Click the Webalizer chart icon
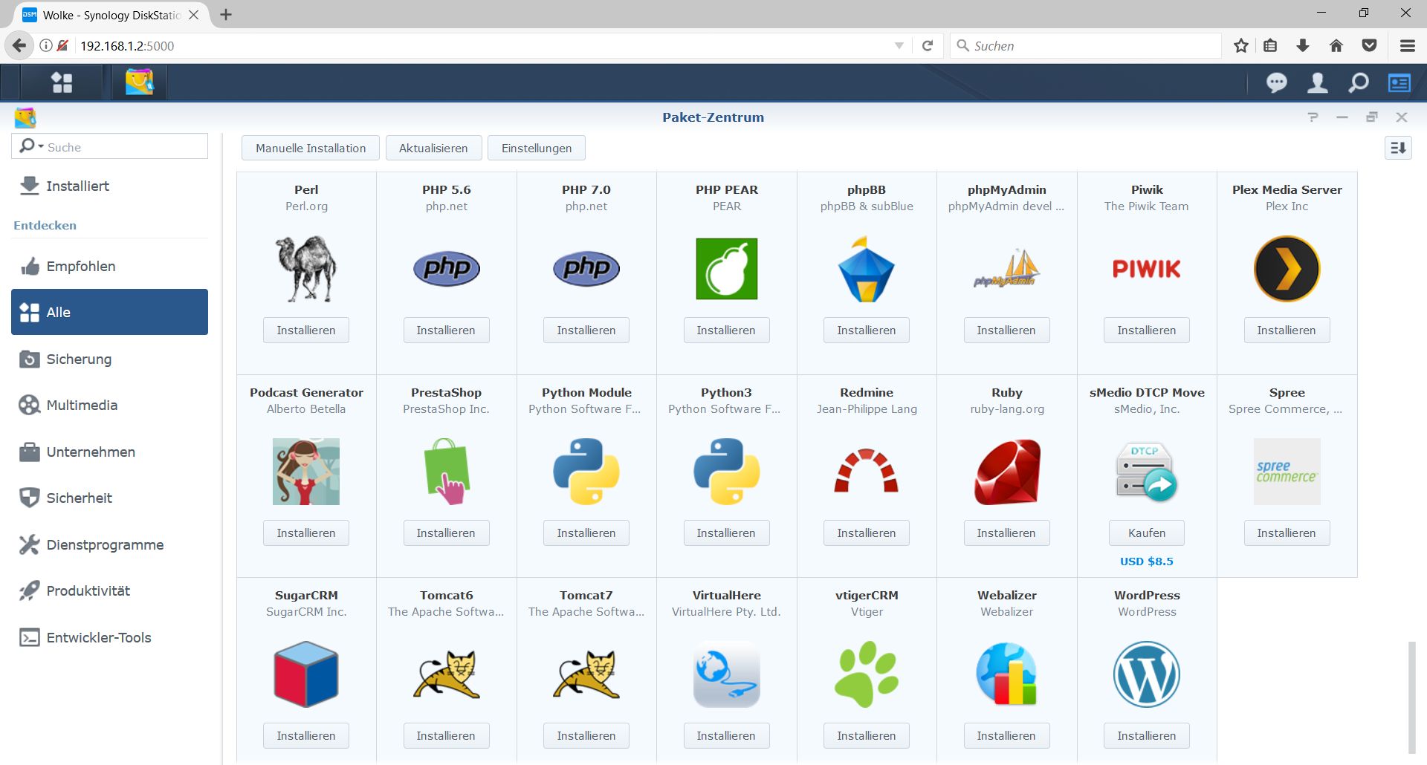 pyautogui.click(x=1007, y=674)
